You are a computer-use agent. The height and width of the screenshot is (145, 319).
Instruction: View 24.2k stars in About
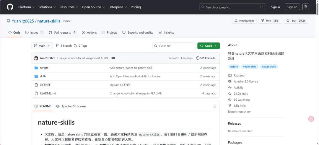coord(238,94)
